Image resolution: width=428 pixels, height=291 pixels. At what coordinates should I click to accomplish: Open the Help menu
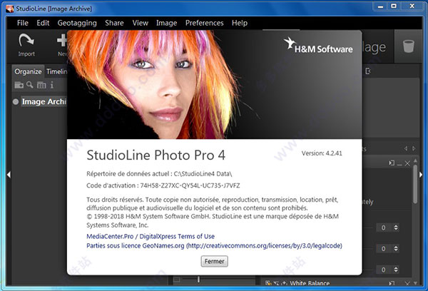[240, 23]
